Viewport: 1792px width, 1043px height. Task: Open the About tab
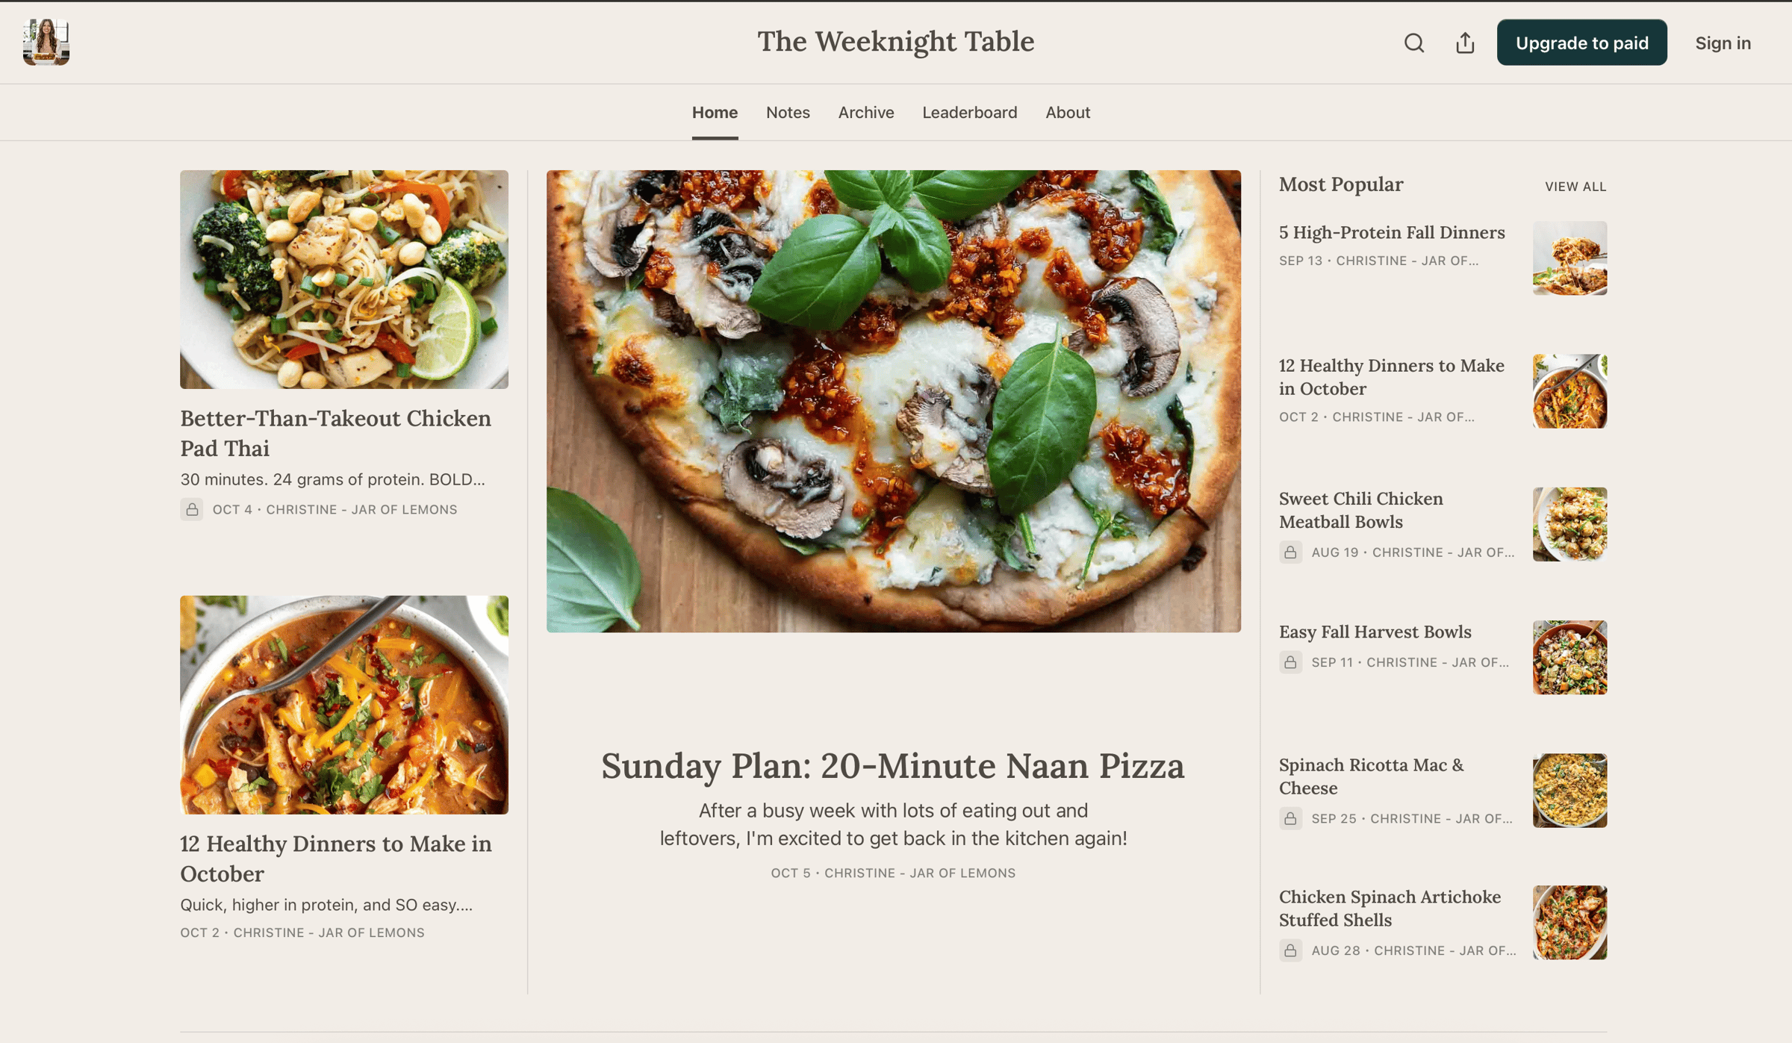[x=1068, y=112]
